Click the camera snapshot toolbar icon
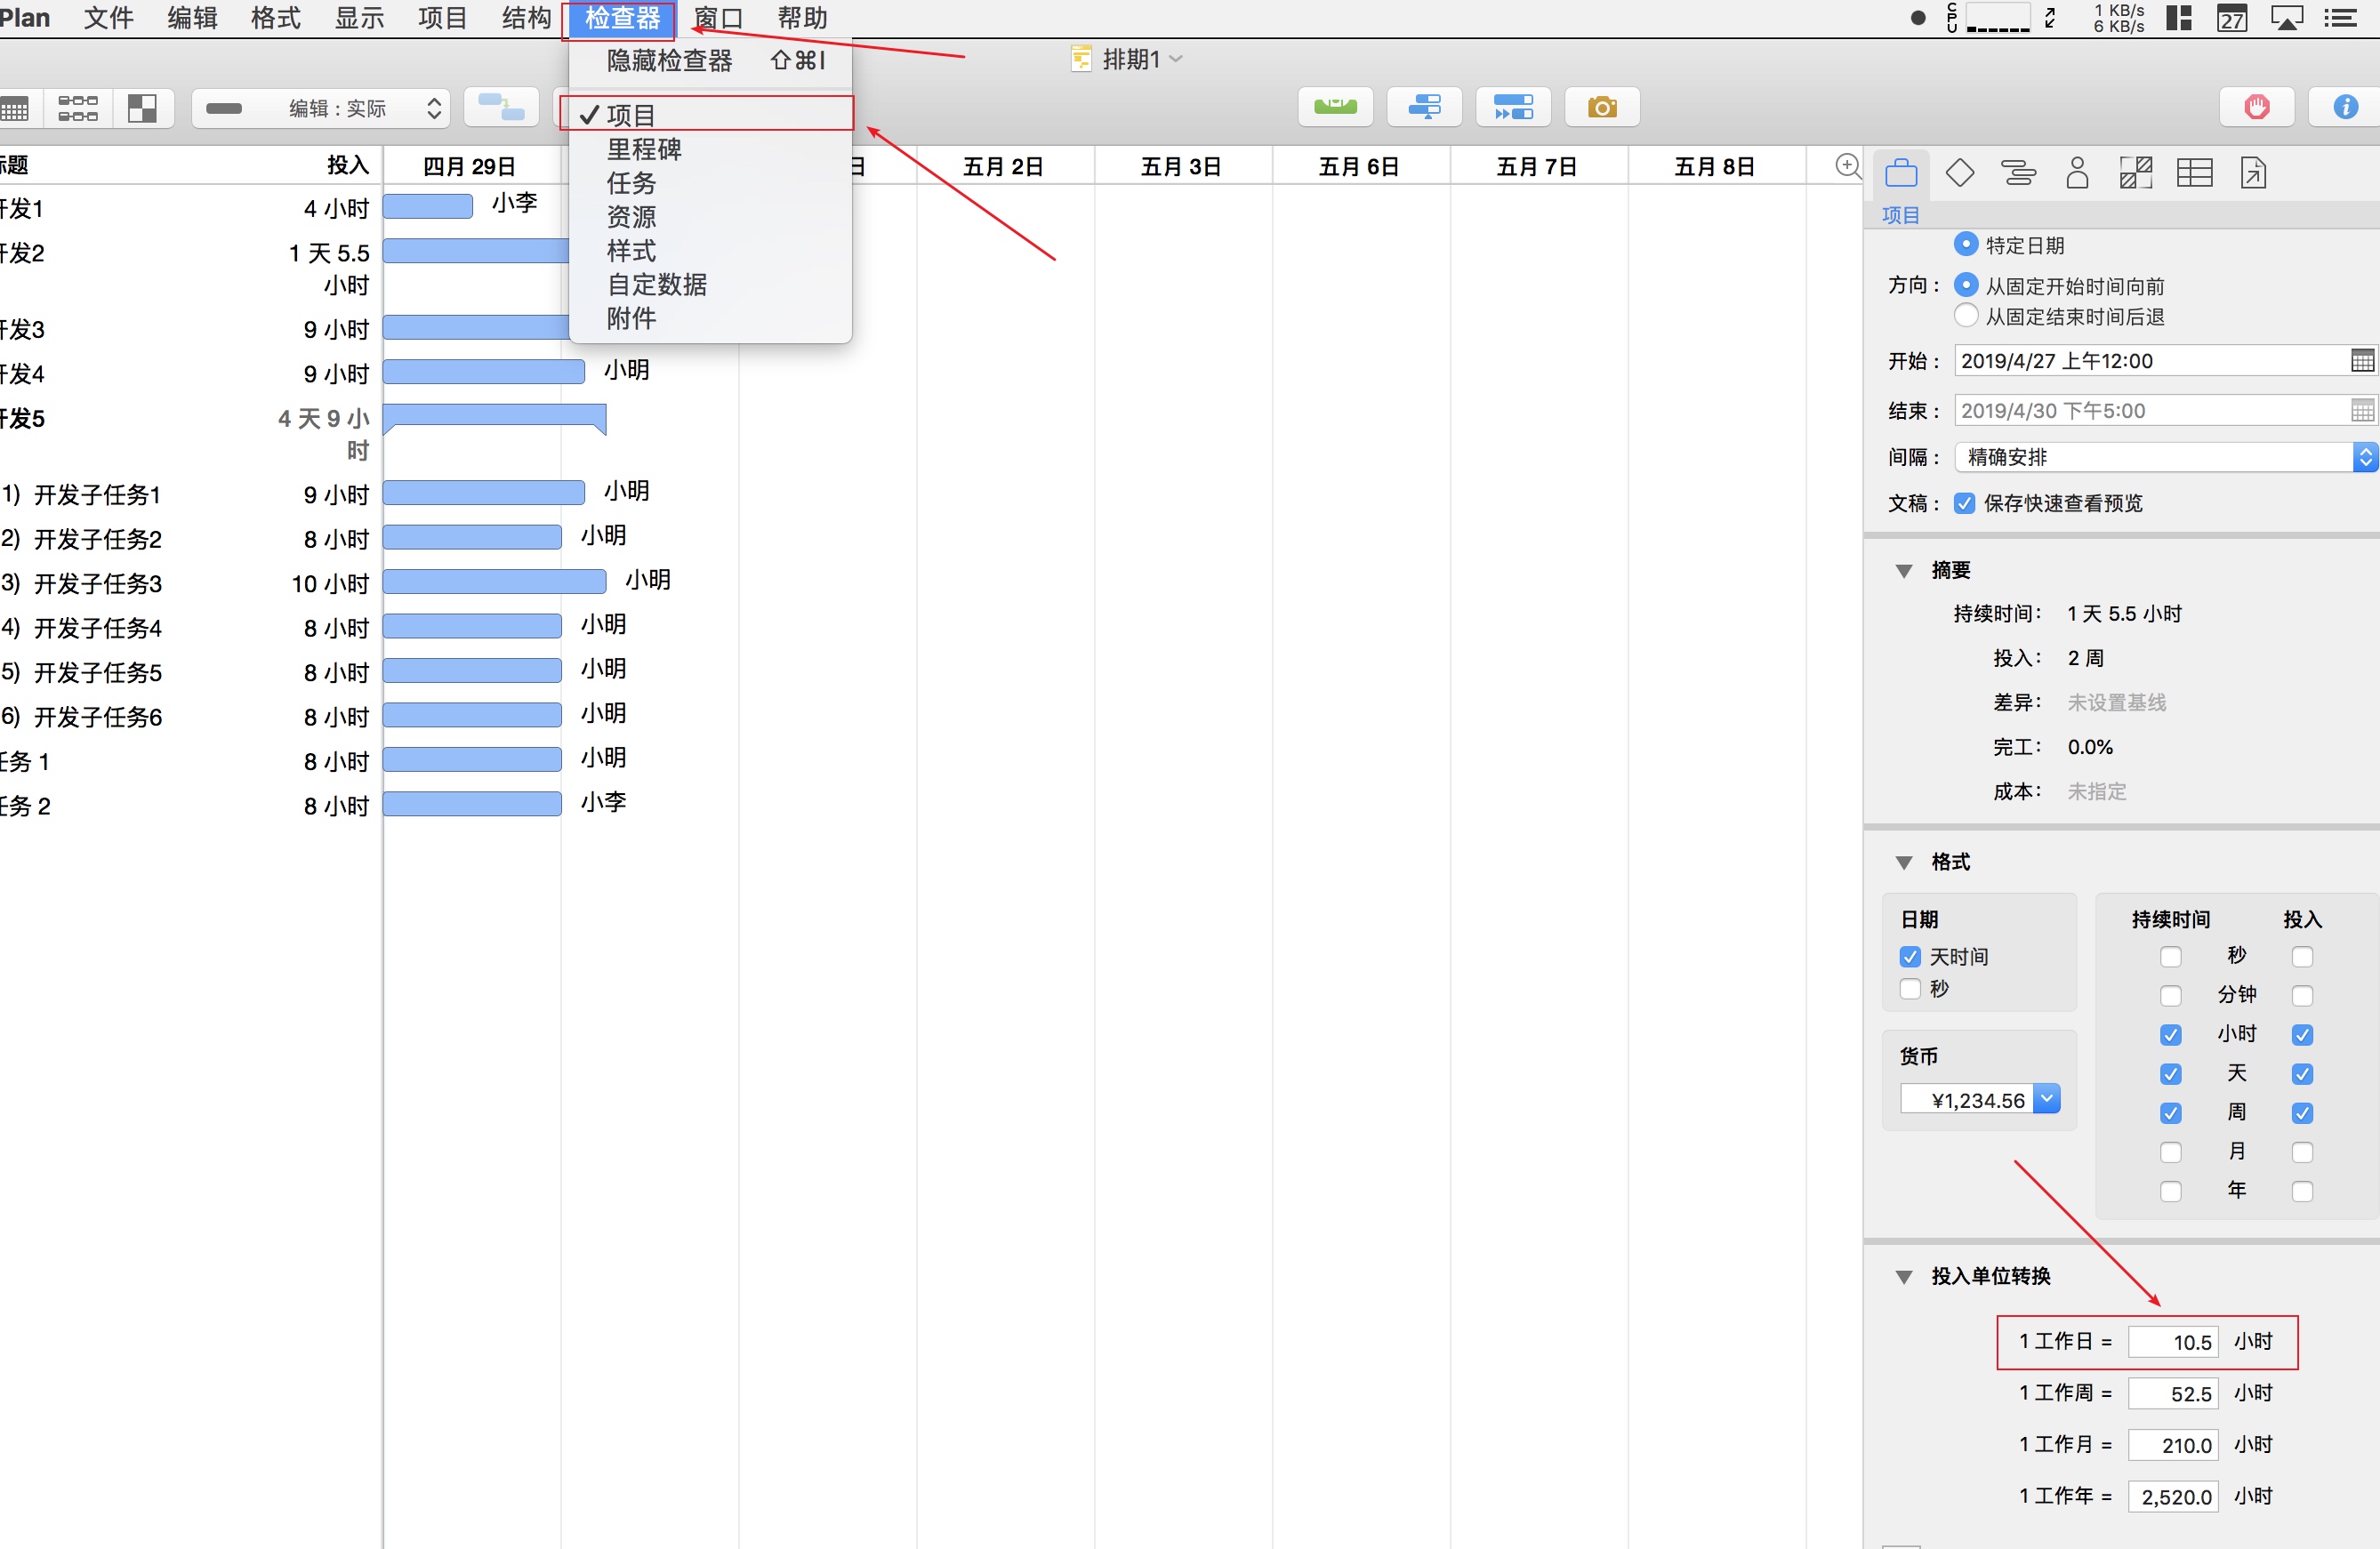 coord(1601,108)
